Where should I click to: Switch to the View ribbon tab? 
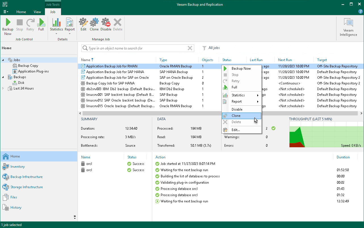click(x=37, y=12)
